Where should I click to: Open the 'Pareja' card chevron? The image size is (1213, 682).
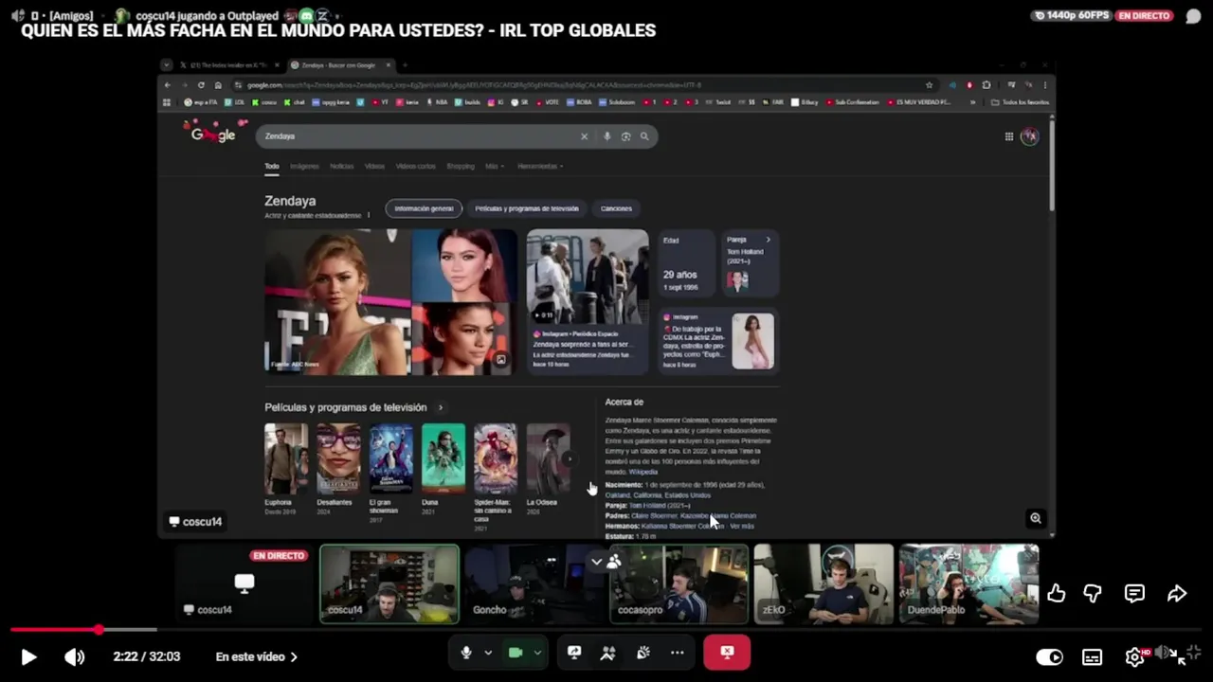click(768, 240)
